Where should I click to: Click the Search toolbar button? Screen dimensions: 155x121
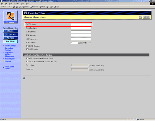pos(25,7)
